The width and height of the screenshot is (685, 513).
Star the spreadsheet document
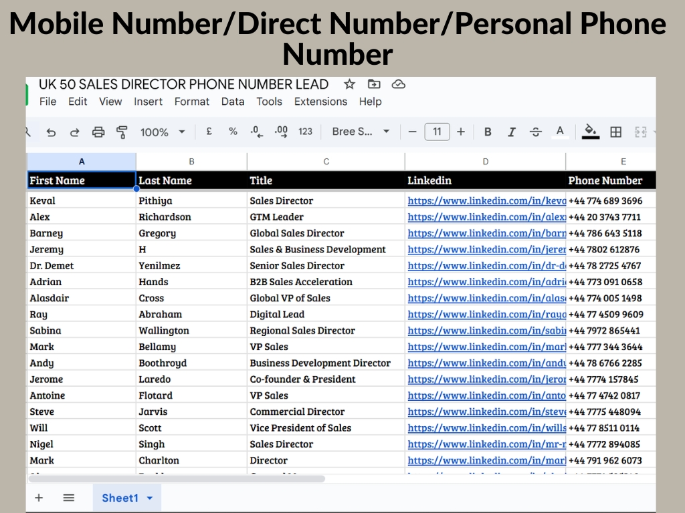[x=349, y=84]
